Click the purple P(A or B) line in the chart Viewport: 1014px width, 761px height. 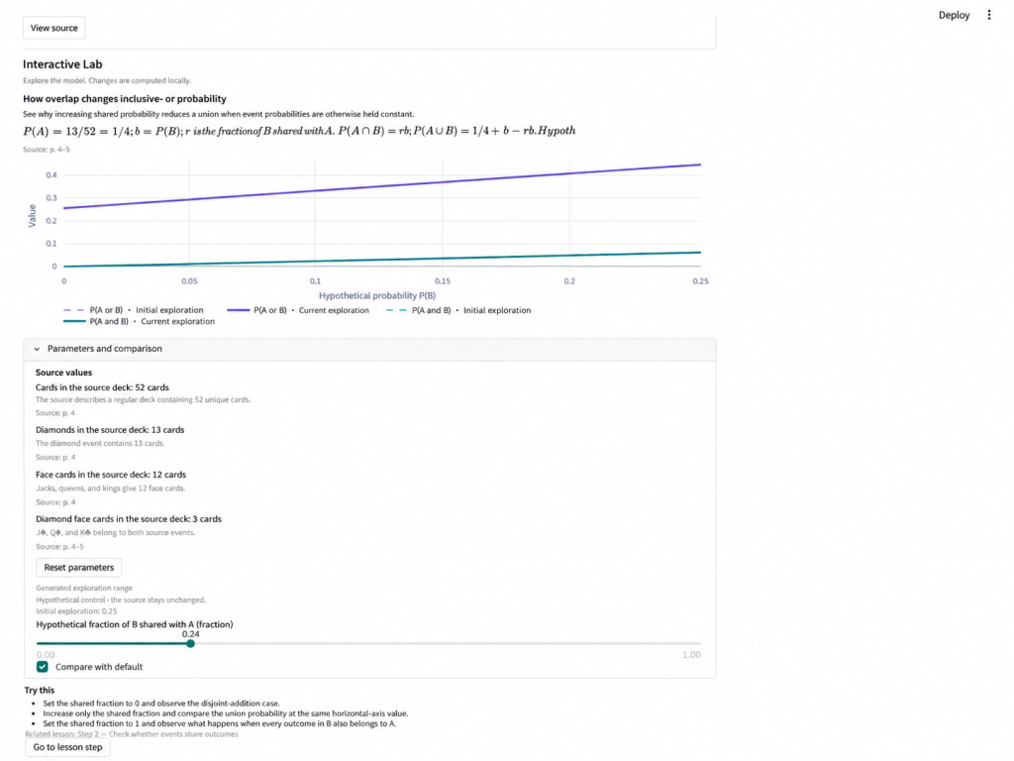point(381,186)
